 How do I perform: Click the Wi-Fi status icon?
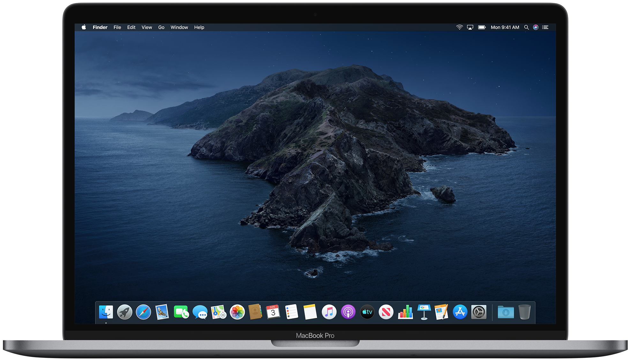(460, 27)
